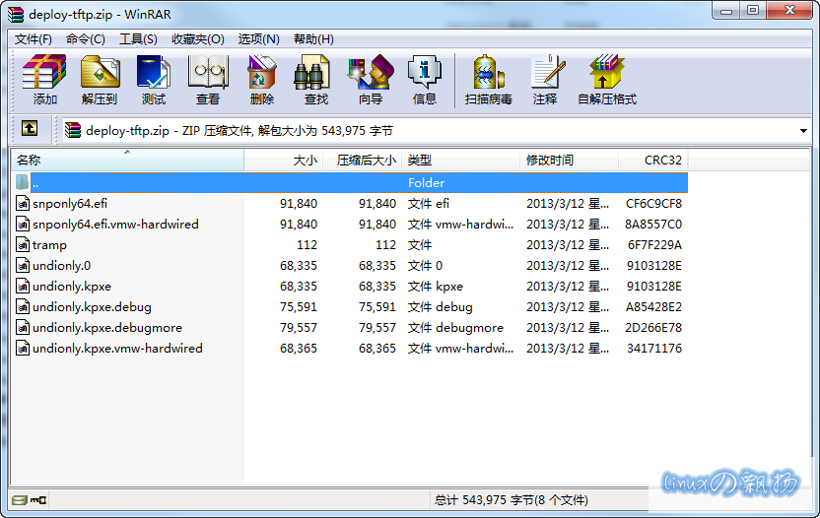Show archive Info (信息) icon
The image size is (820, 518).
425,80
